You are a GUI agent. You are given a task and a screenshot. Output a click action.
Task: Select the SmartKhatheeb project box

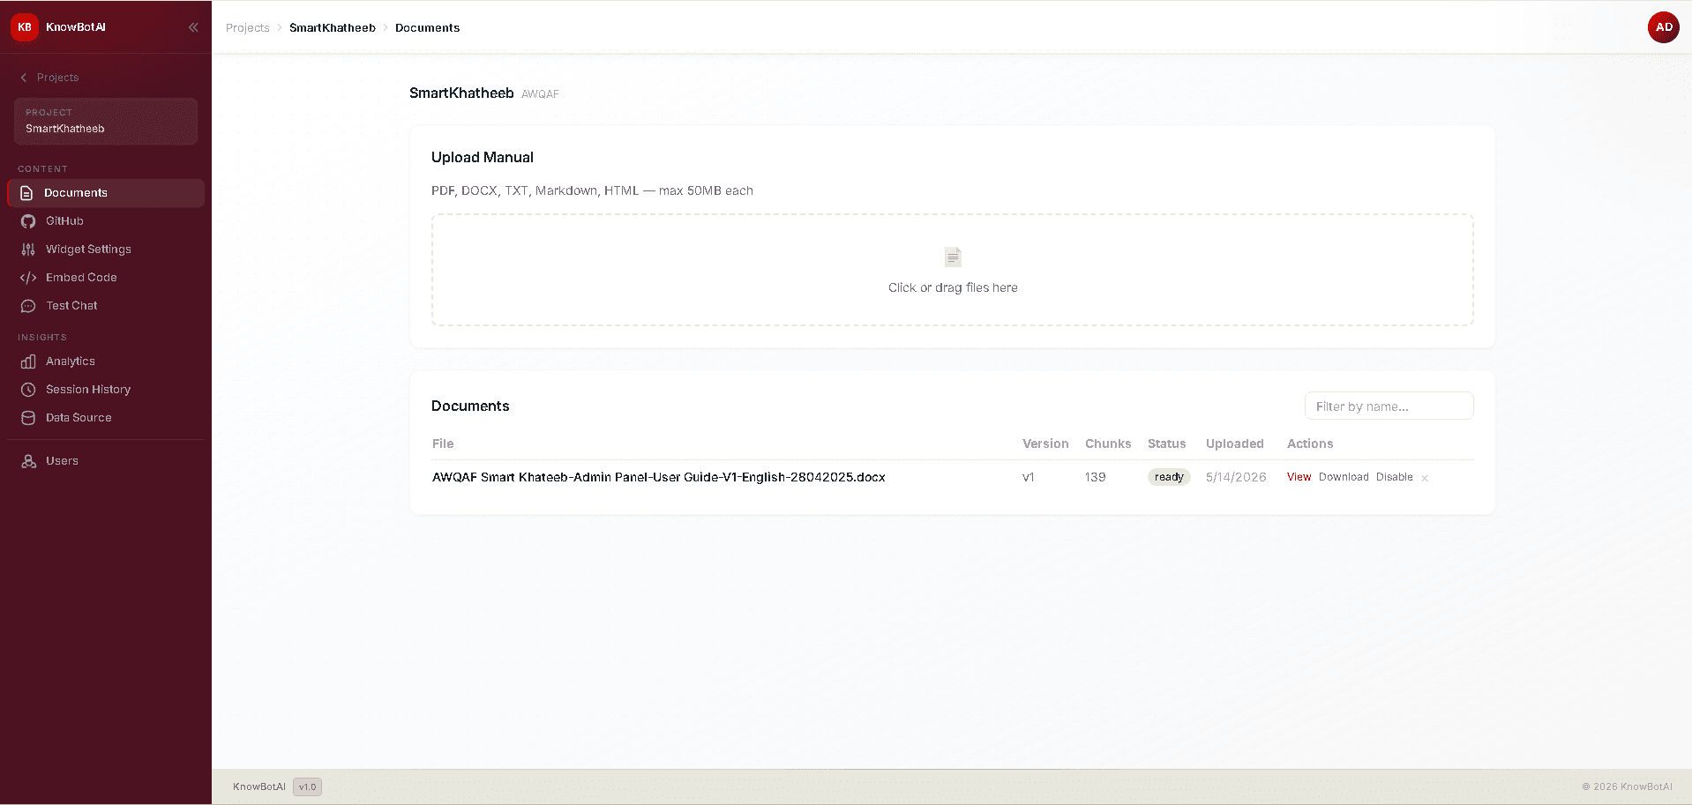click(x=106, y=121)
